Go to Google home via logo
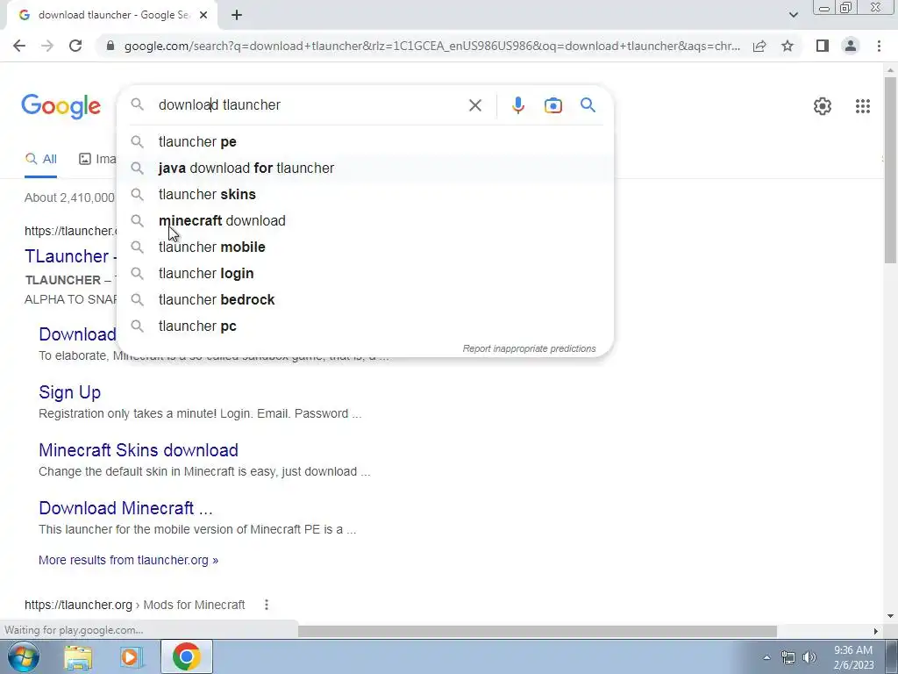The width and height of the screenshot is (898, 674). pos(61,106)
